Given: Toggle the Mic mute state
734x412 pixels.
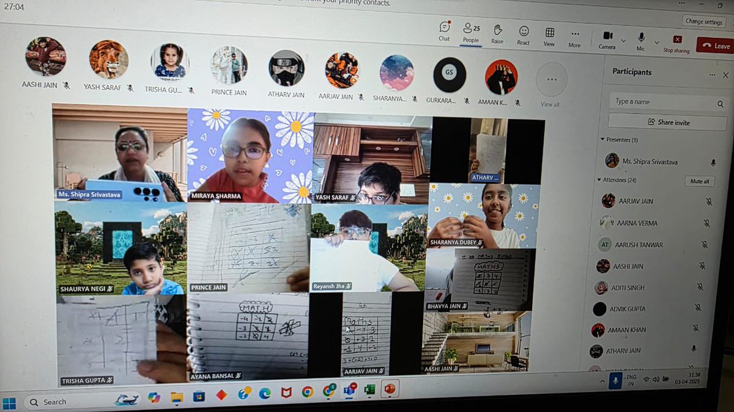Looking at the screenshot, I should point(641,40).
